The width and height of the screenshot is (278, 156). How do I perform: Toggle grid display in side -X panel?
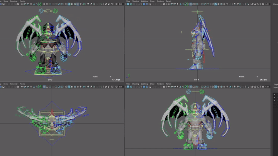(191, 4)
